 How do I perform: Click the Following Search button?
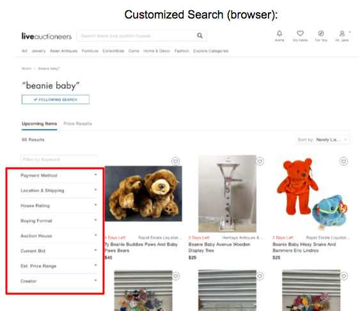pyautogui.click(x=56, y=99)
